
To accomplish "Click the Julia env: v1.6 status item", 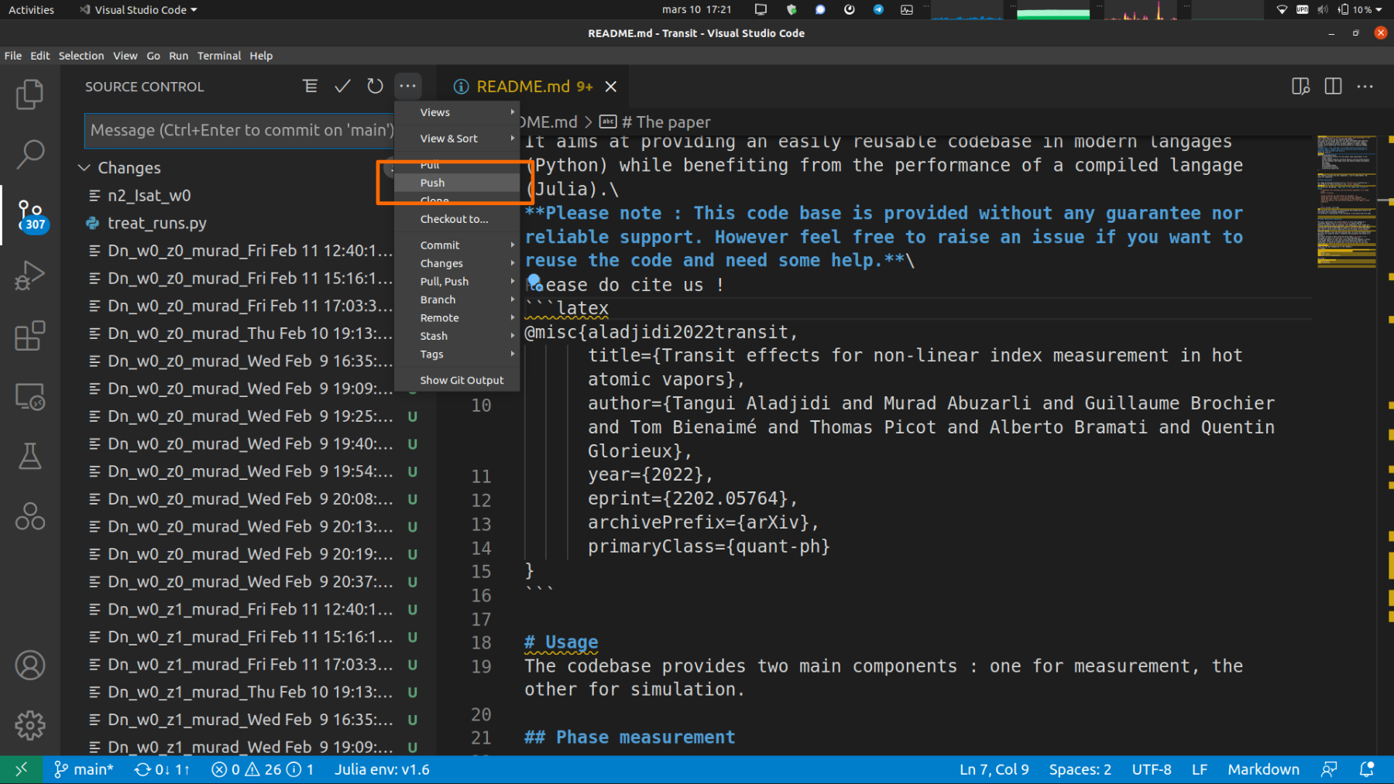I will tap(382, 769).
